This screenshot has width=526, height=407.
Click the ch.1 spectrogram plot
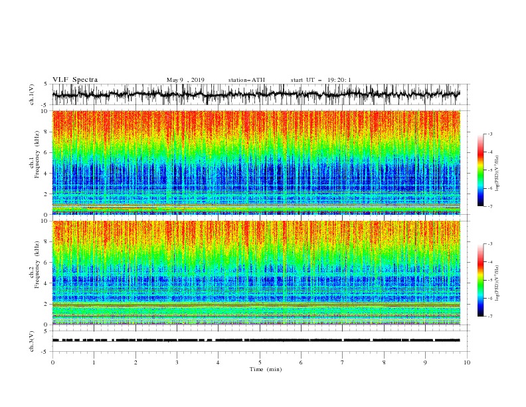pyautogui.click(x=256, y=162)
